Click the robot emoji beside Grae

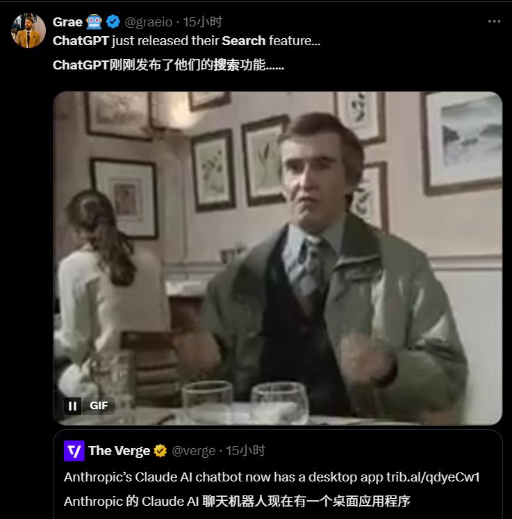pos(94,22)
